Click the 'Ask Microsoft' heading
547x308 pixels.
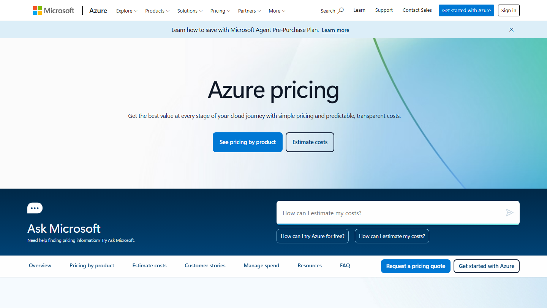[x=64, y=229]
